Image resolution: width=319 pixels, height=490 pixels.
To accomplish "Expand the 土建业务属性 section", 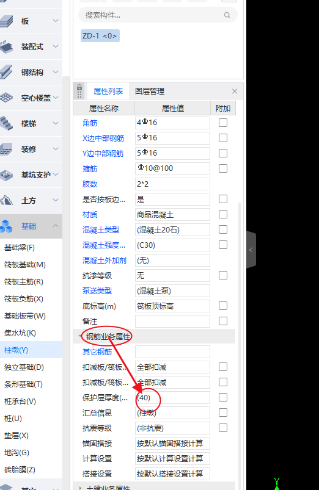I will click(x=80, y=488).
